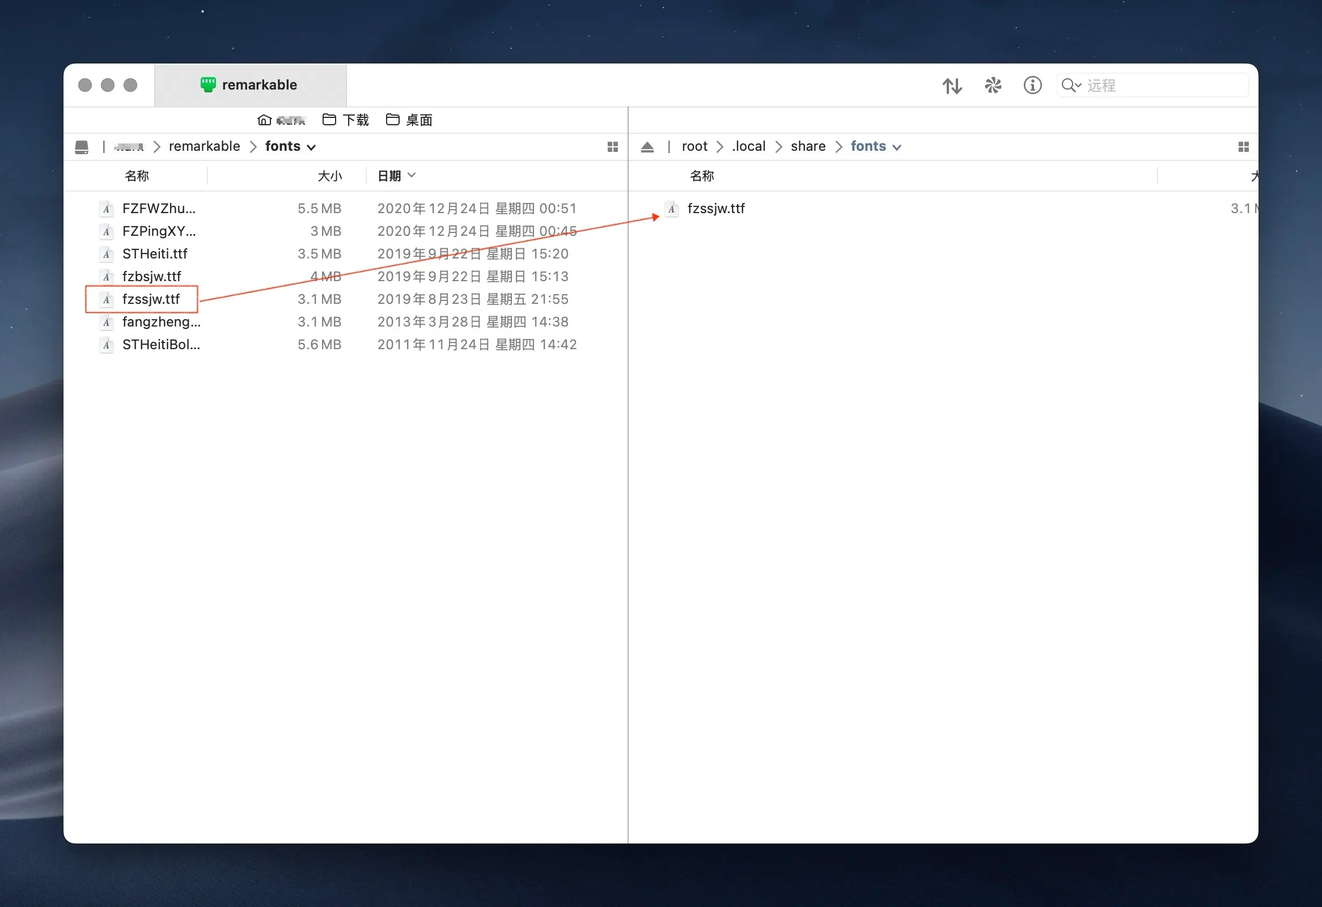Select STHeitiBol... file in local pane
1322x907 pixels.
click(x=161, y=345)
